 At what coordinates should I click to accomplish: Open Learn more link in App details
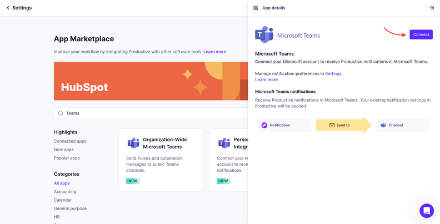pos(266,79)
